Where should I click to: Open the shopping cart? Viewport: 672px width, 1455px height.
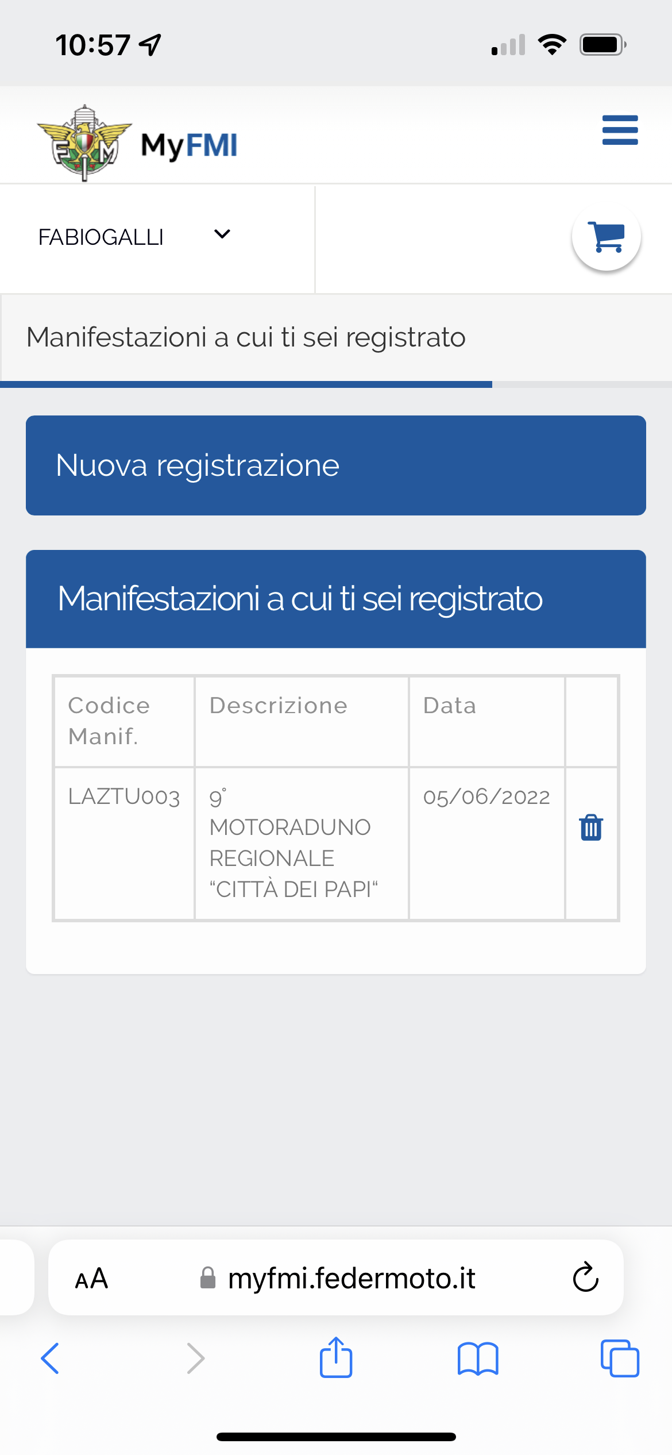pos(607,236)
